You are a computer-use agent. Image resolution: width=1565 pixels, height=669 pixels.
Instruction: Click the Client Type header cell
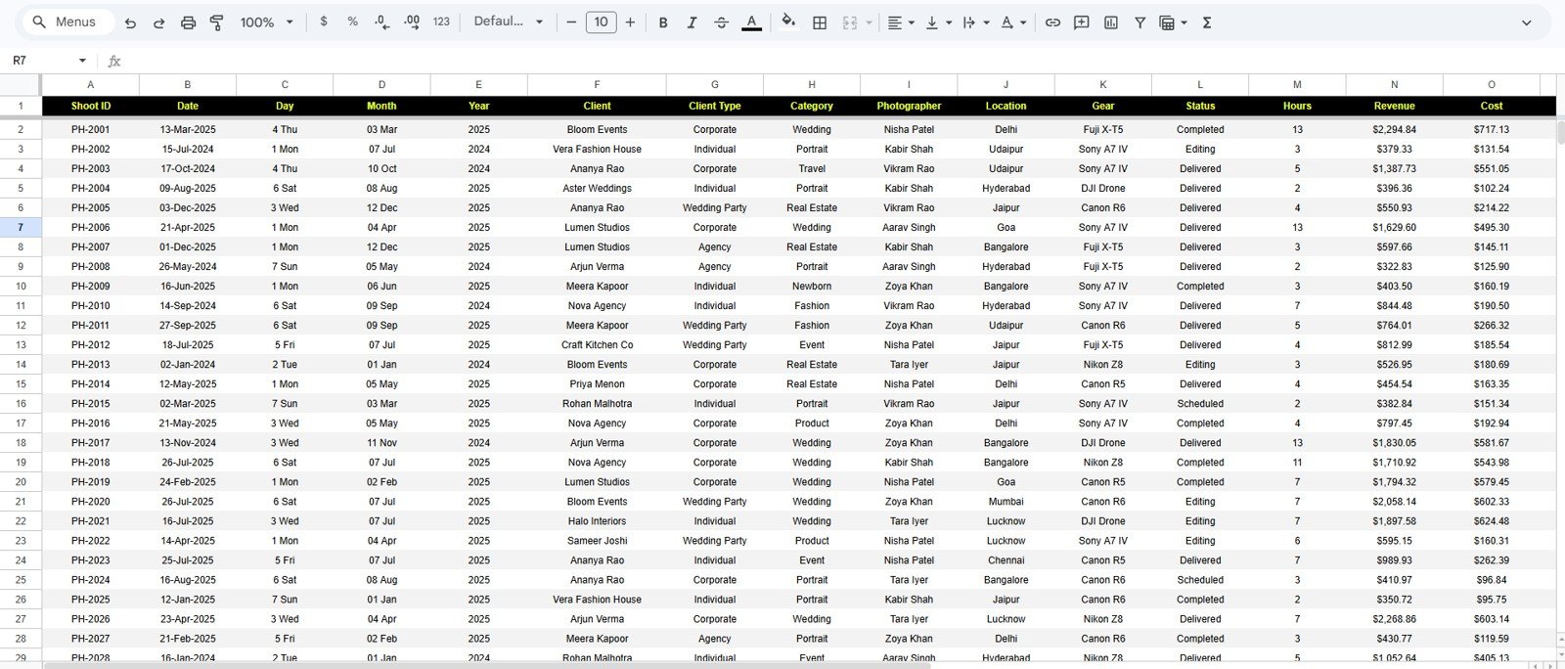[715, 106]
